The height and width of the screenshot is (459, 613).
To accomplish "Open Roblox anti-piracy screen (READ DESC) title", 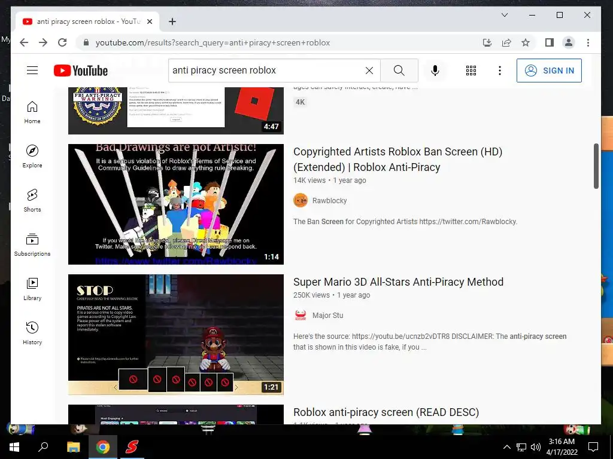I will coord(386,412).
